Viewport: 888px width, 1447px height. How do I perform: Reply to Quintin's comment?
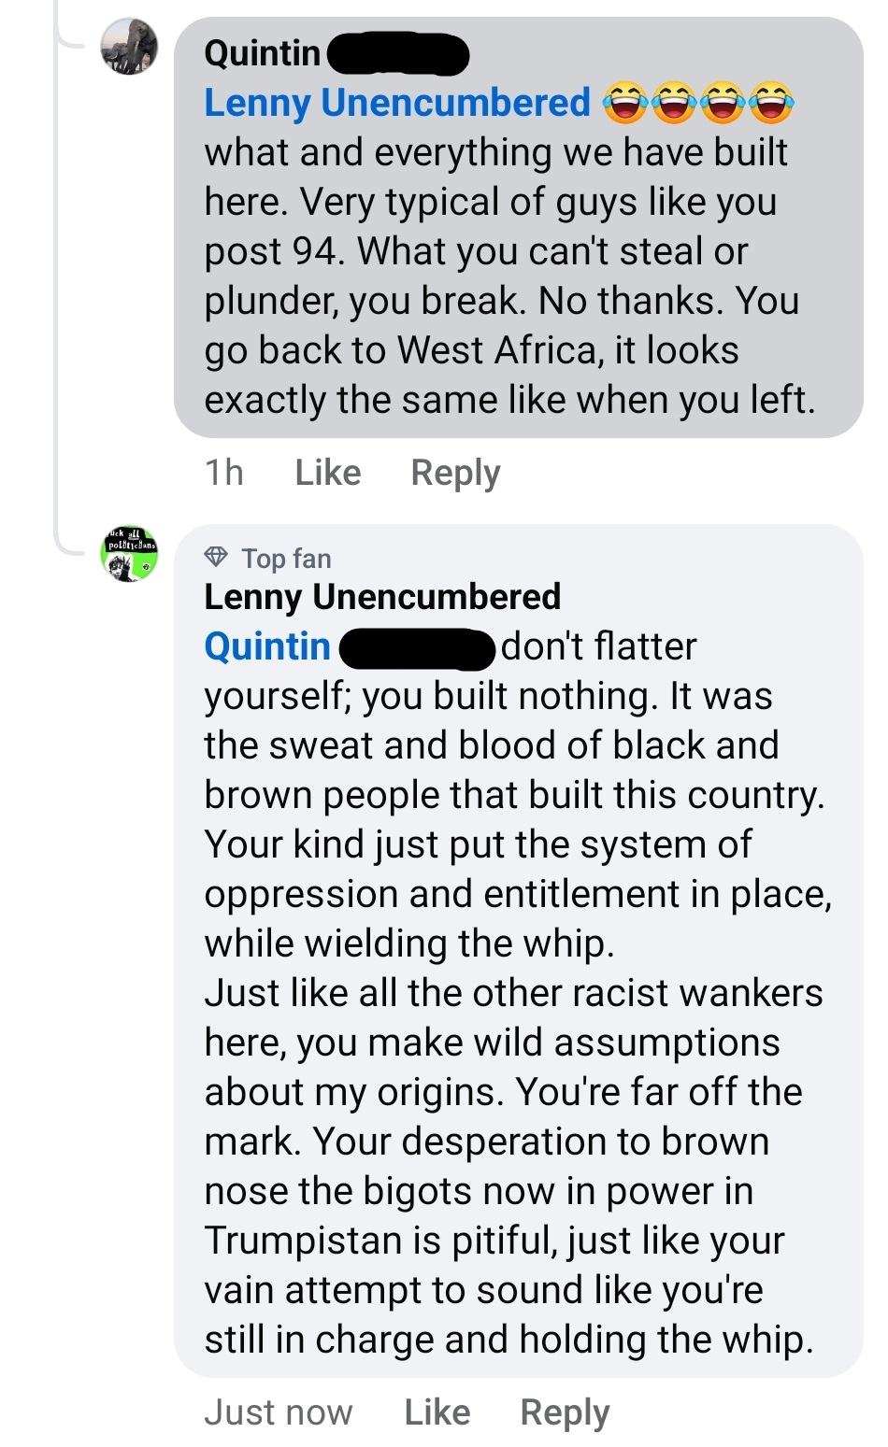click(x=455, y=473)
